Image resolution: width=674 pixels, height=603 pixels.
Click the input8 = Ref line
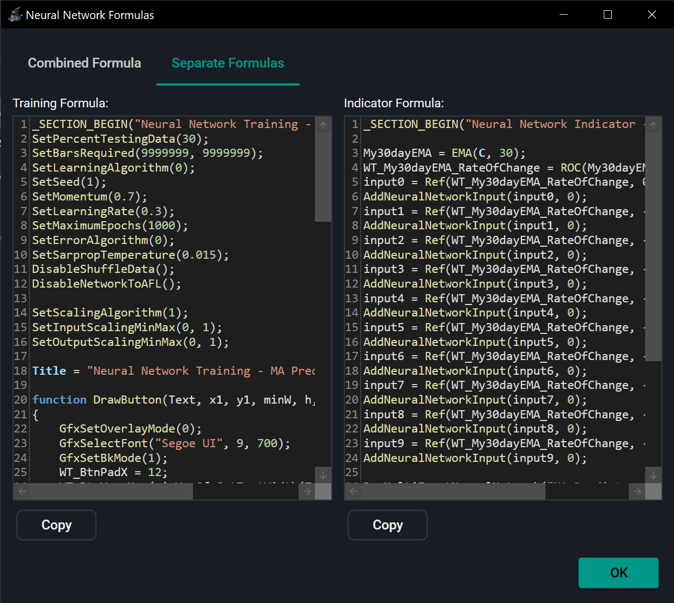point(504,415)
